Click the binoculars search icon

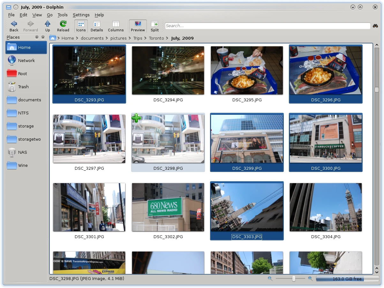tap(375, 26)
